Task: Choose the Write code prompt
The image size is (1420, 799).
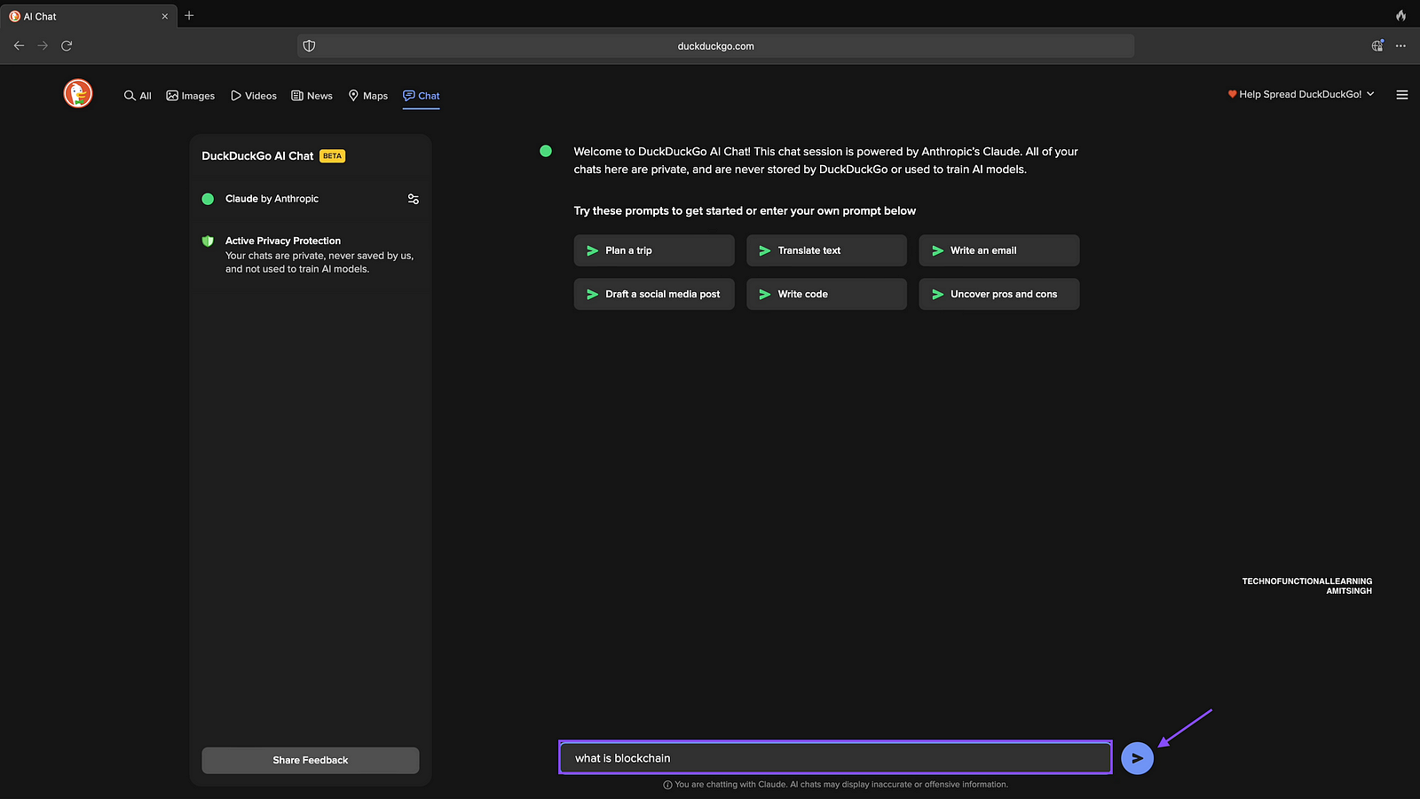Action: pos(826,294)
